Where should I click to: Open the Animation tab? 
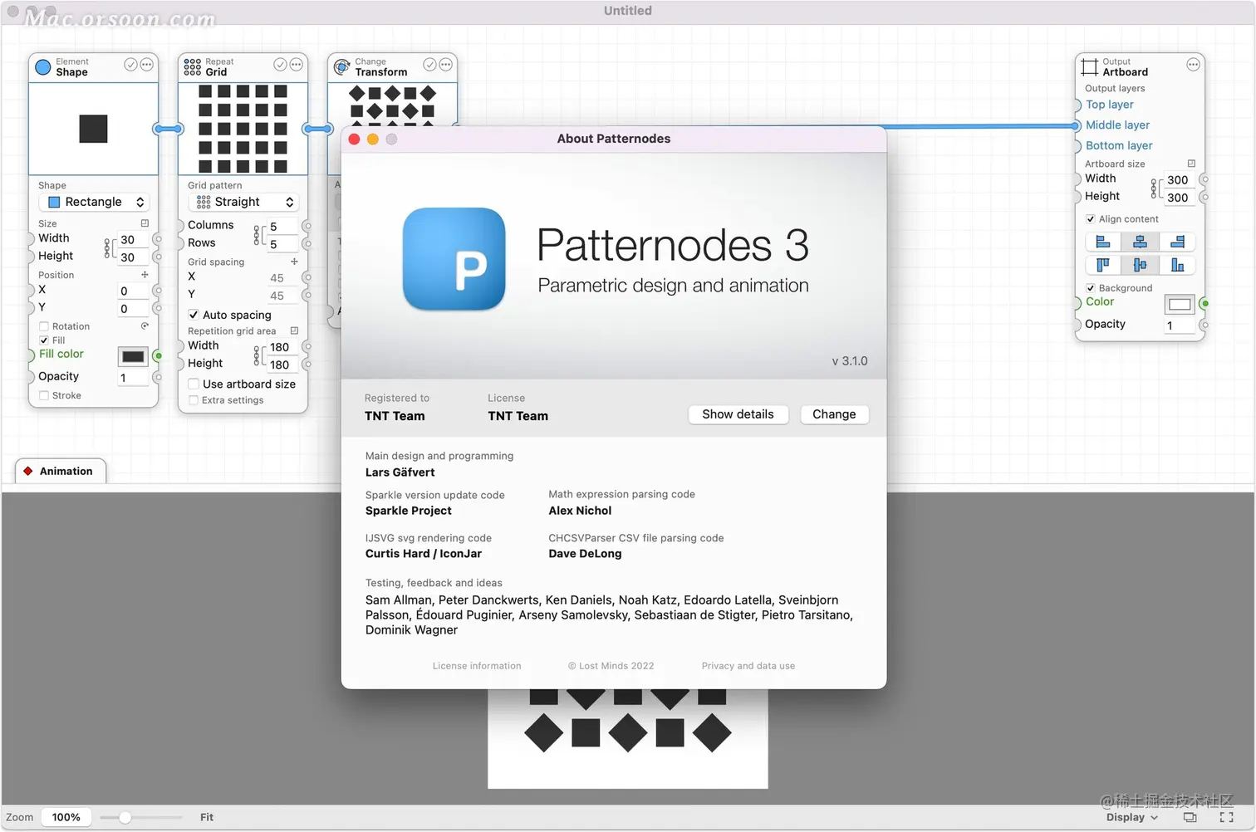pyautogui.click(x=61, y=471)
